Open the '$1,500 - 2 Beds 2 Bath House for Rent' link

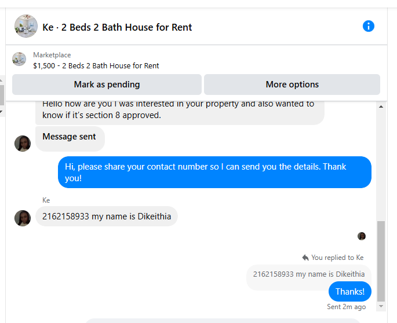point(96,66)
